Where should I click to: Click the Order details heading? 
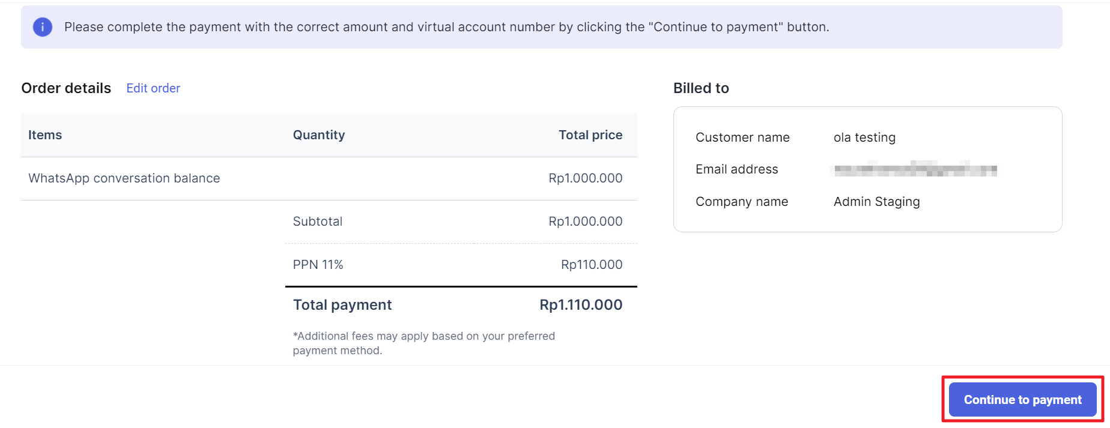tap(66, 88)
